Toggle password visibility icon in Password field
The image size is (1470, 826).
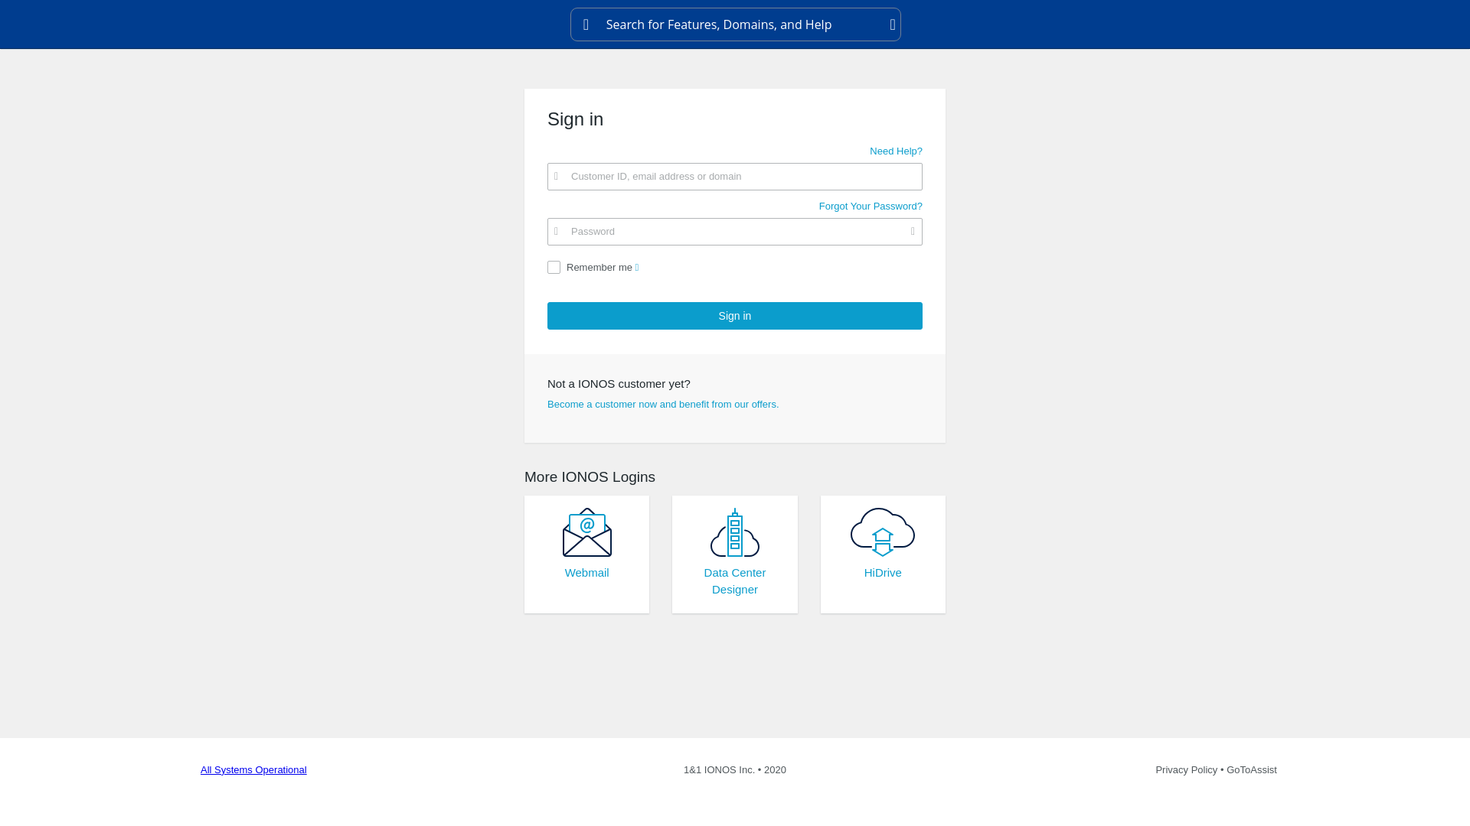(913, 232)
